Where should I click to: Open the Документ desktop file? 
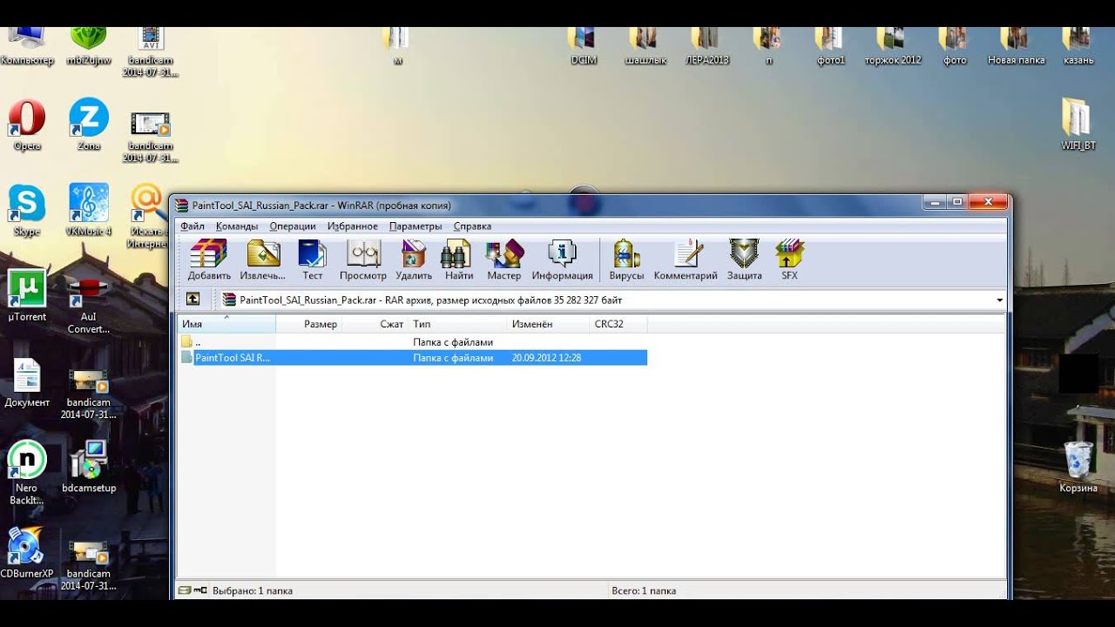coord(27,383)
